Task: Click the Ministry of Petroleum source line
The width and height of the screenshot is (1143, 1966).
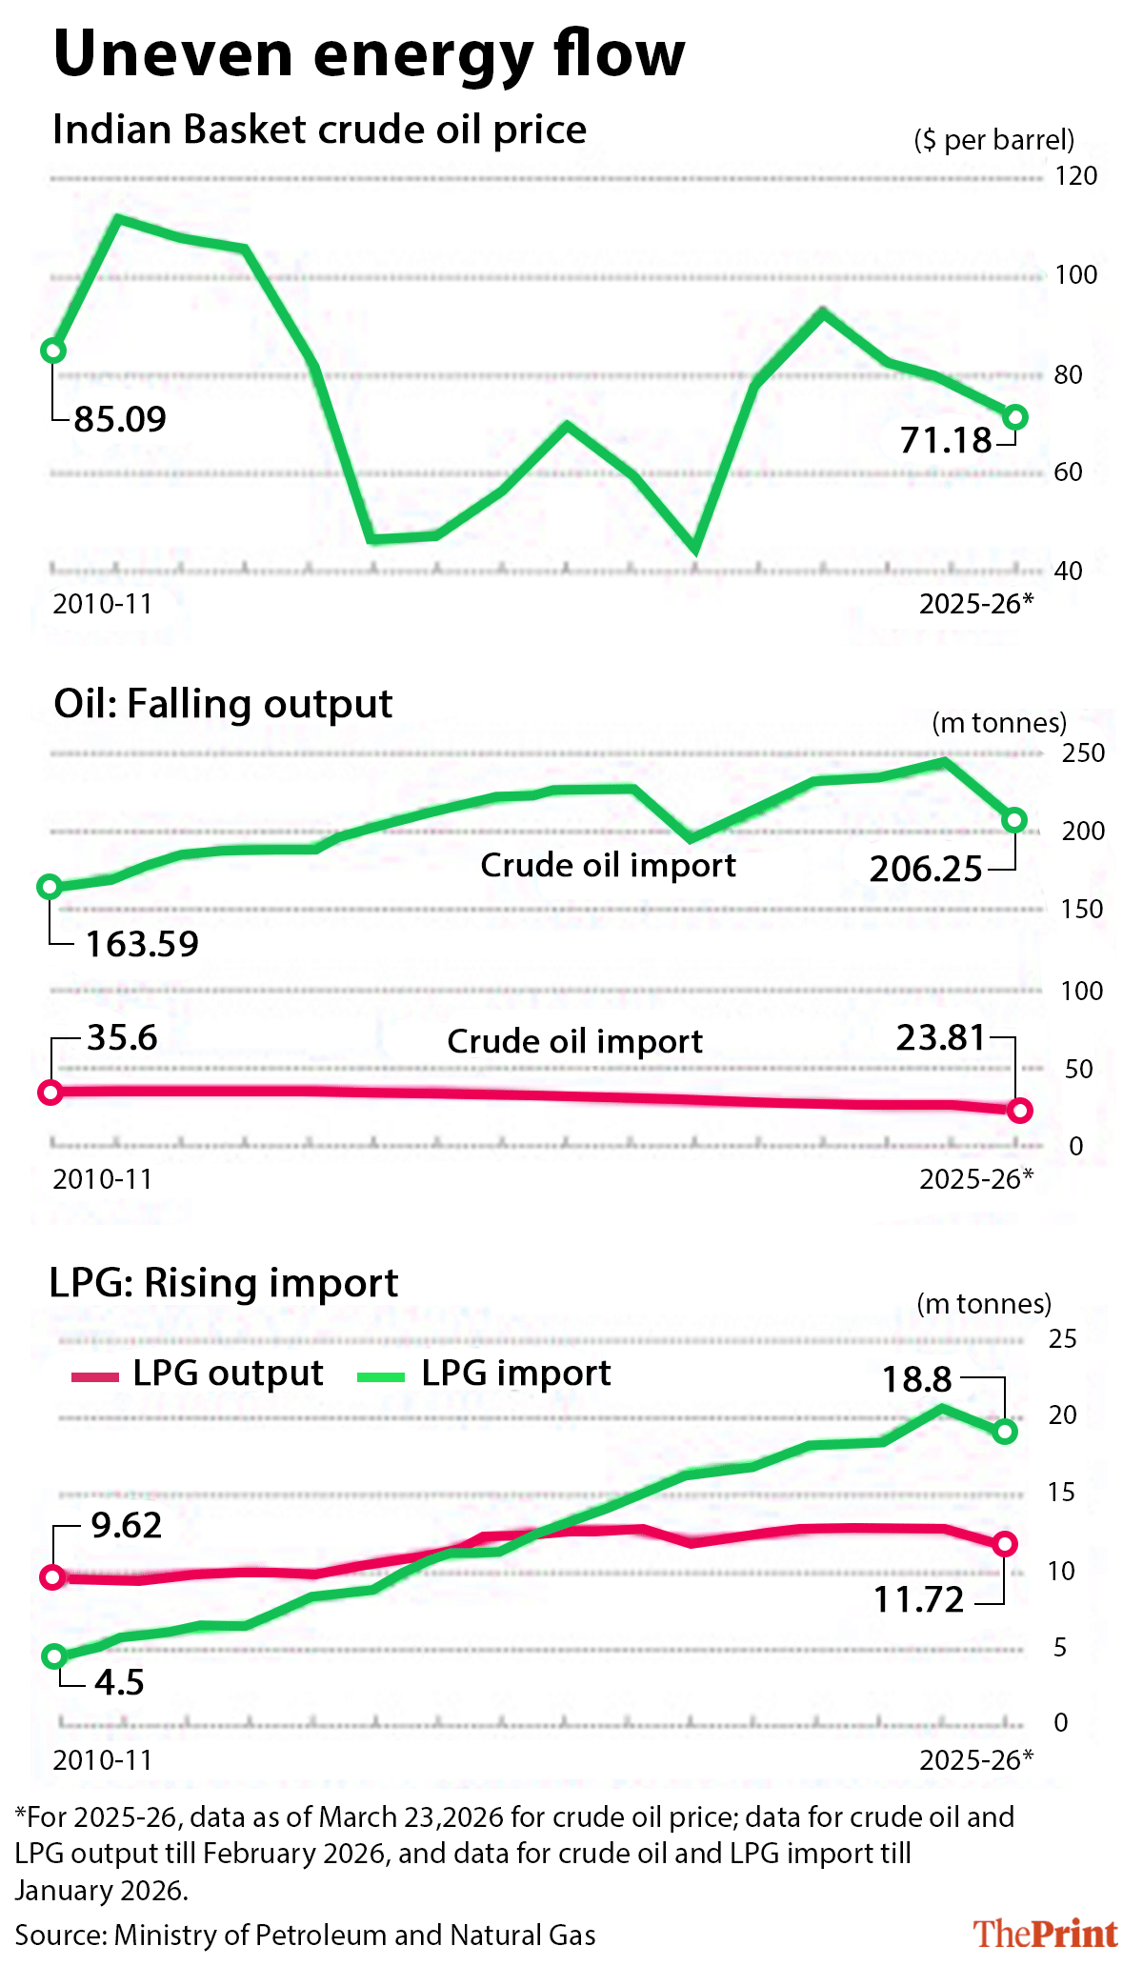Action: (305, 1935)
